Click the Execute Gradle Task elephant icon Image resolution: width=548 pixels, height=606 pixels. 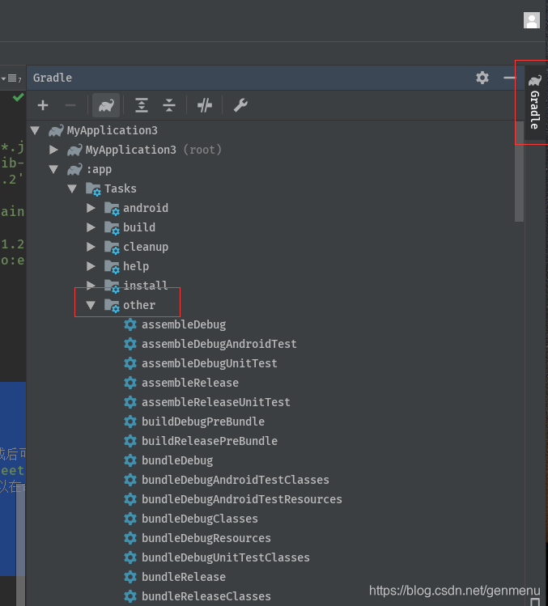click(x=106, y=105)
